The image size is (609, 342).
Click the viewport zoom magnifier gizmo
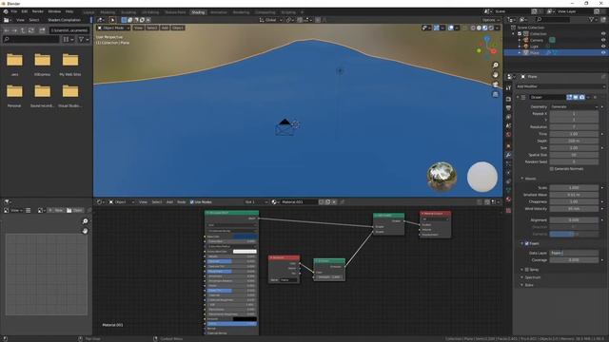pos(495,66)
